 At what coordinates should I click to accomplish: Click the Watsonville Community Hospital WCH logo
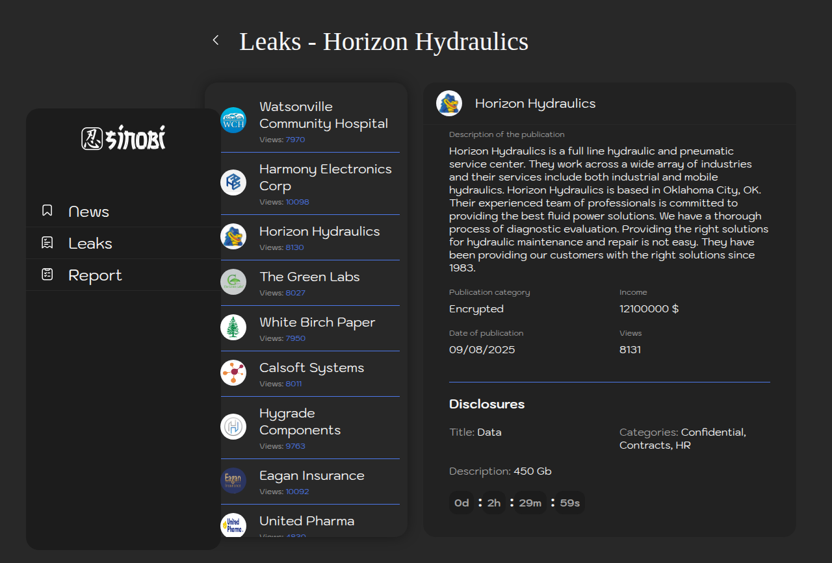point(233,120)
